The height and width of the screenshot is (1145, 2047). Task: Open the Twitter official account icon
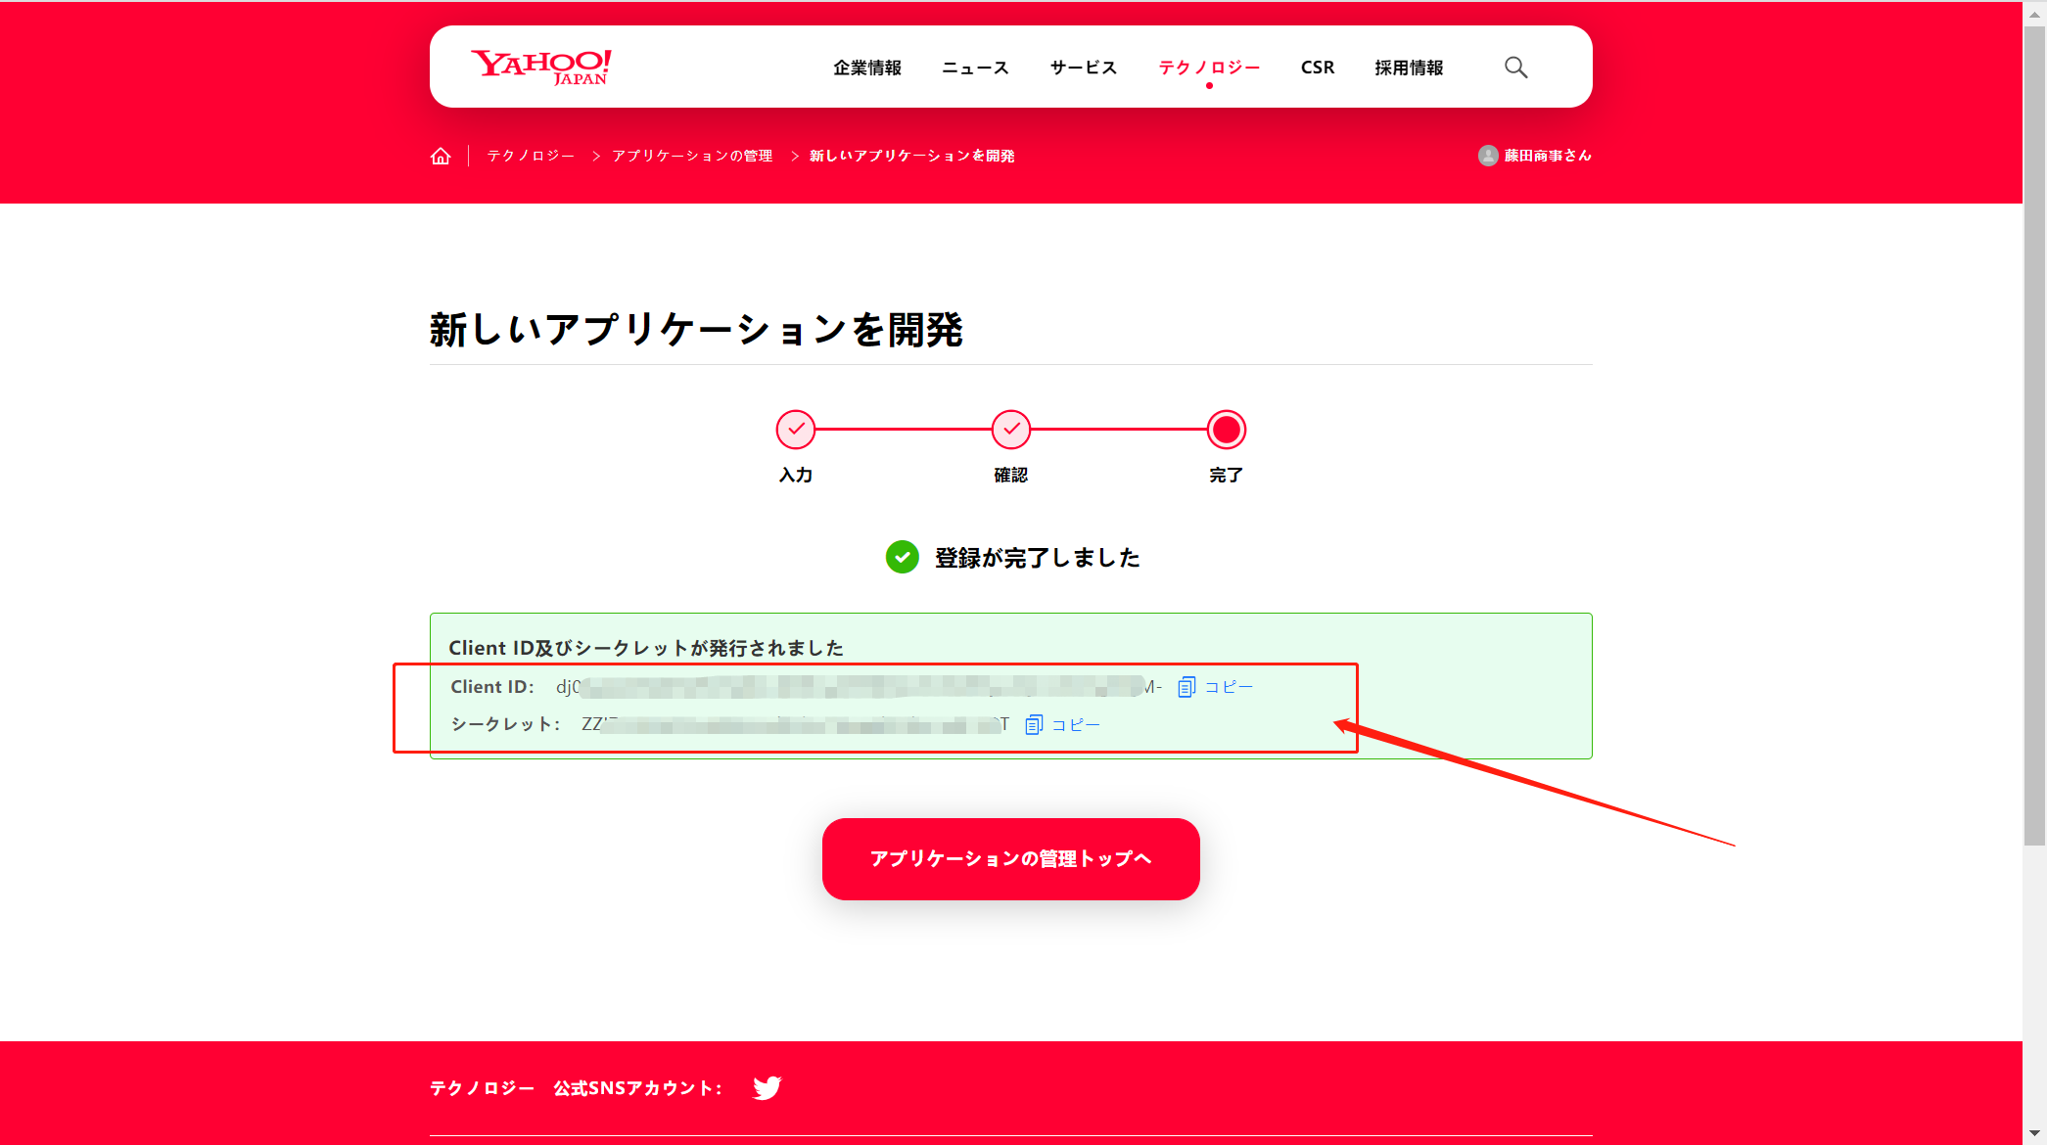pos(767,1088)
